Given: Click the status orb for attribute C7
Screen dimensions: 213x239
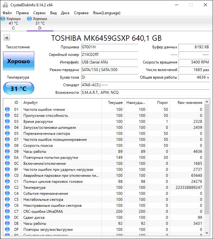Looking at the screenshot, I should point(7,211).
